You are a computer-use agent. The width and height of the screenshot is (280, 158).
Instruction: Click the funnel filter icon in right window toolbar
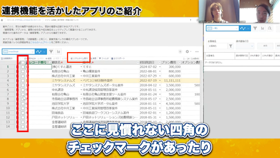tap(255, 28)
